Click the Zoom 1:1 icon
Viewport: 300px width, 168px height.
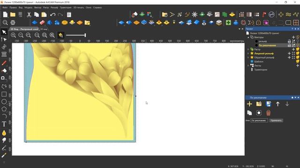coord(37,35)
